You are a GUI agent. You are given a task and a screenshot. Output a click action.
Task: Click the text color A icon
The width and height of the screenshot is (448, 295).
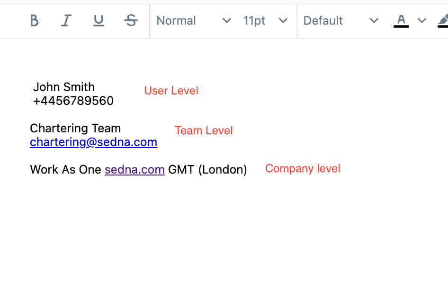tap(401, 19)
